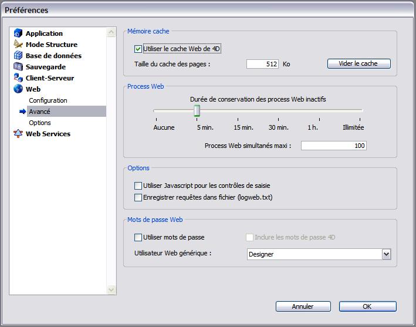
Task: Uncheck Utiliser le cache Web de 4D
Action: pos(138,49)
